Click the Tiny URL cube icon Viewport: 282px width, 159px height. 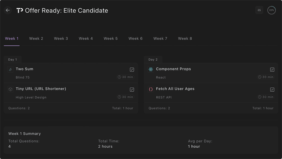point(10,89)
